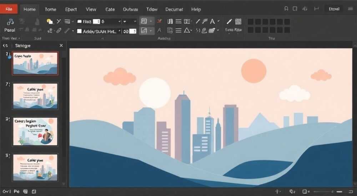
Task: Click the Ks toggle beside Slategre
Action: click(5, 46)
